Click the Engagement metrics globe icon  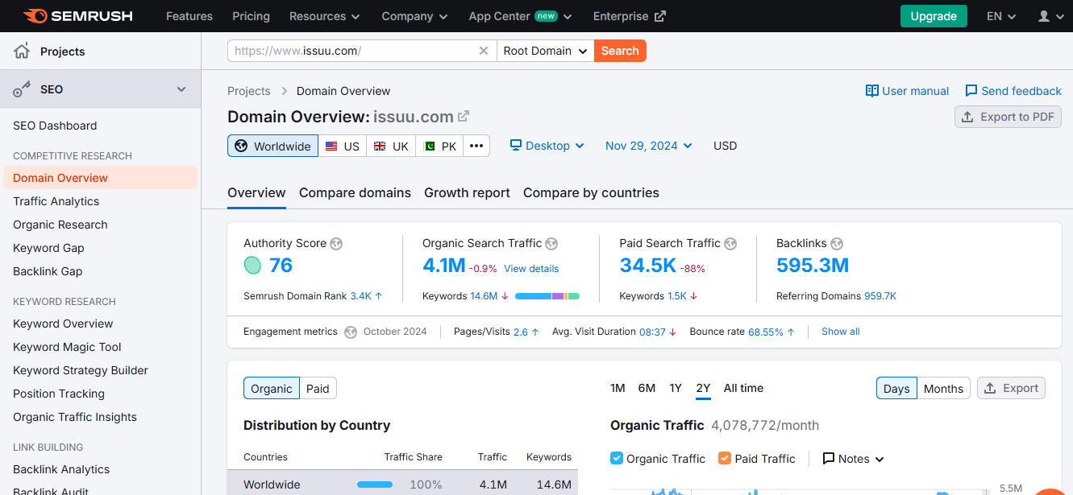[351, 332]
